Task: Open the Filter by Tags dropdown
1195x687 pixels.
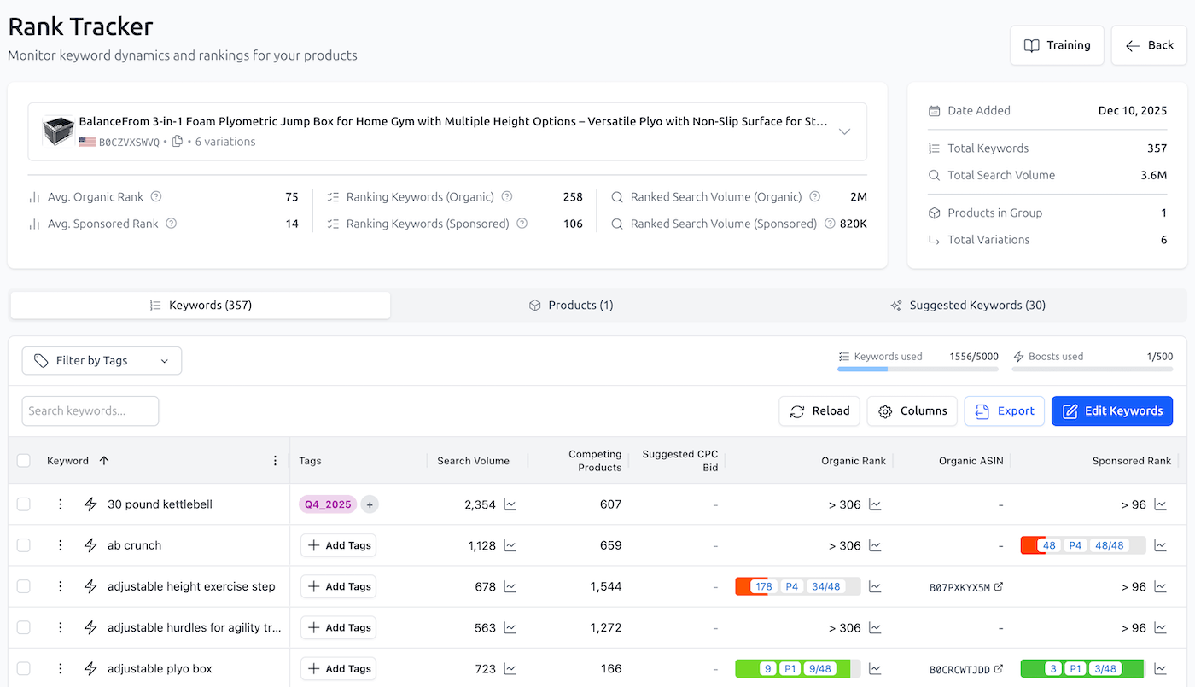Action: click(102, 361)
